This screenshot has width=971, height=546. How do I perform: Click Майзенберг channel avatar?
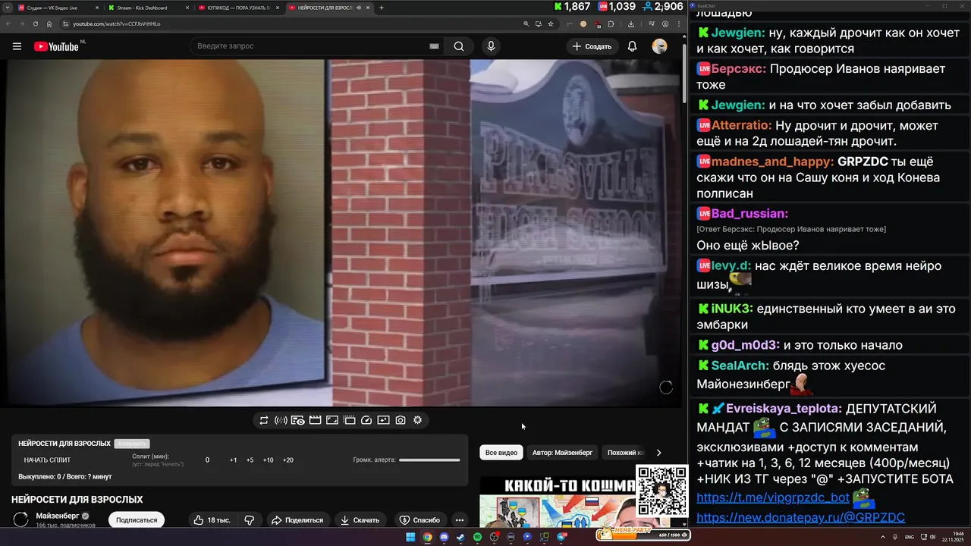click(21, 519)
